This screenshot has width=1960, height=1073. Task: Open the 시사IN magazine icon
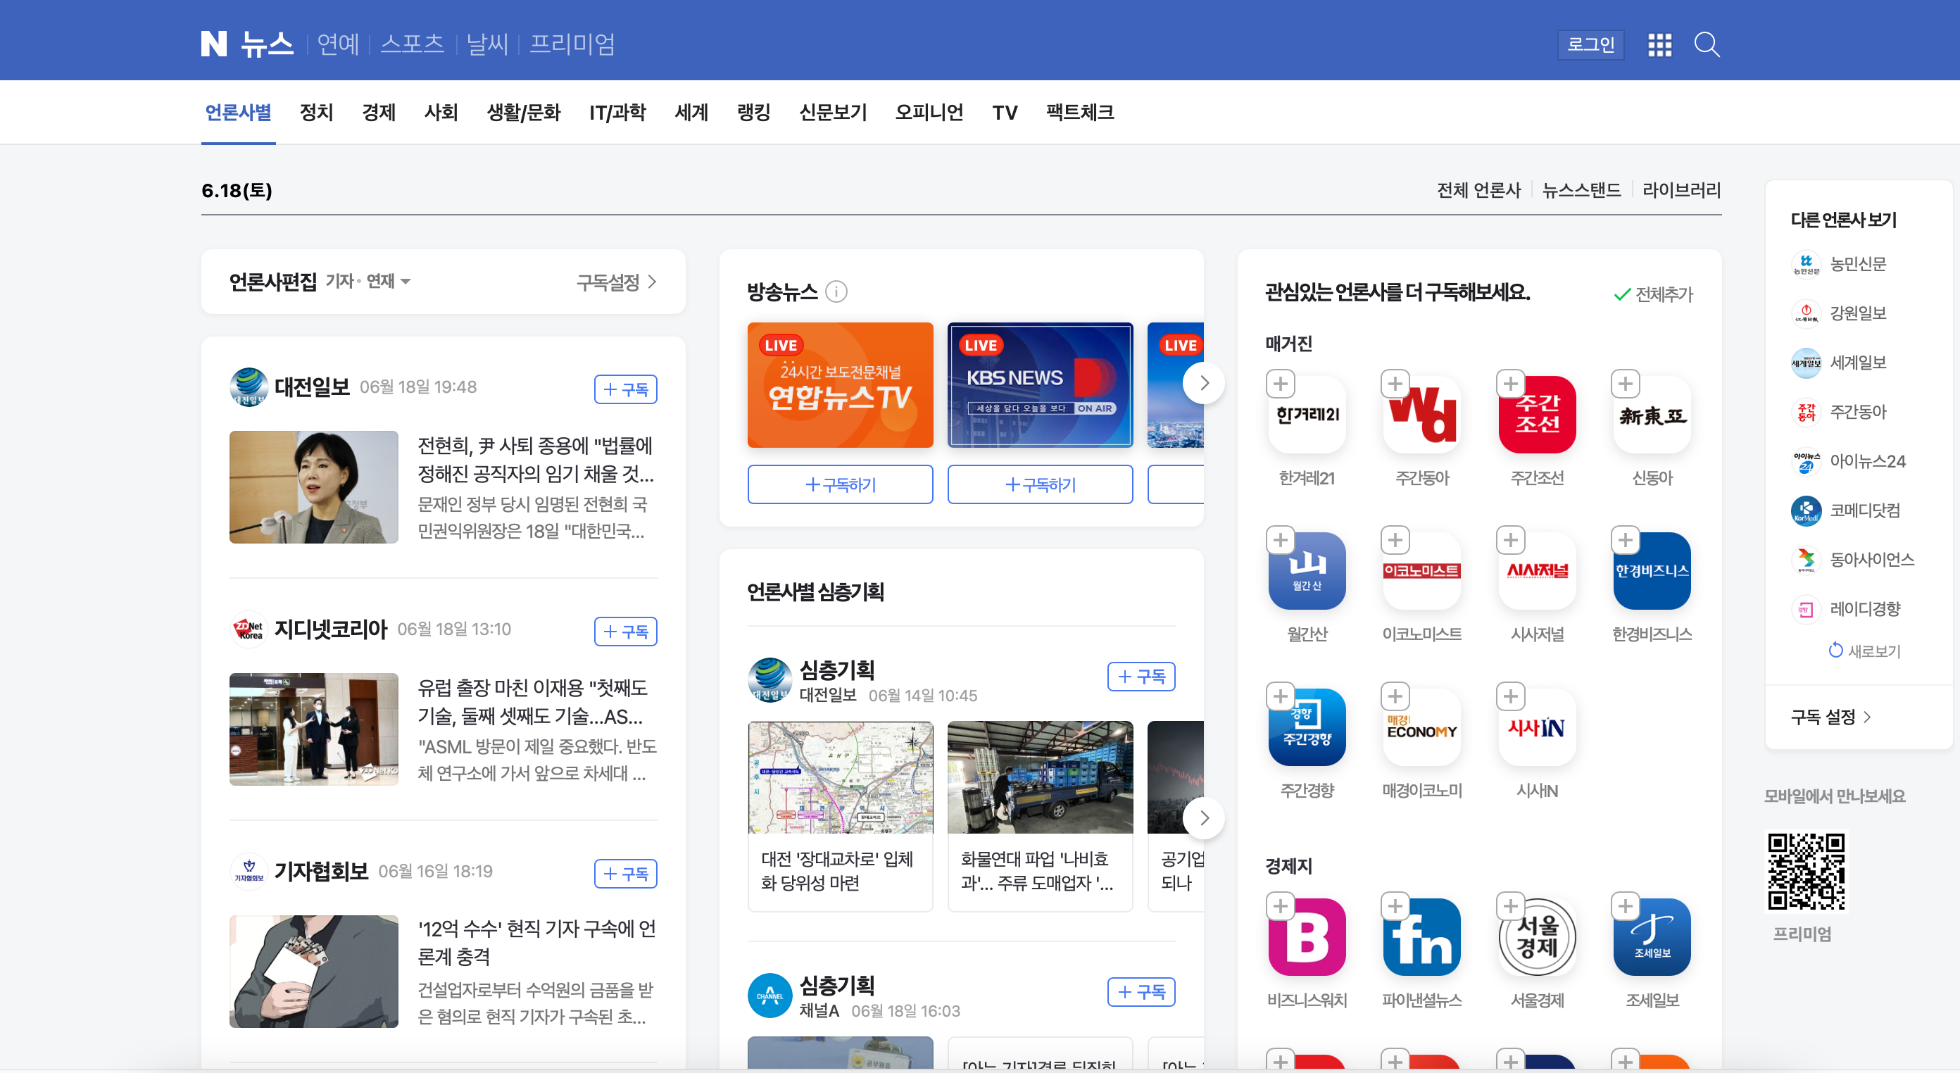point(1537,727)
